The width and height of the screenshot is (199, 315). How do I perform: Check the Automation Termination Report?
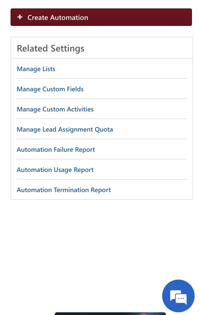[64, 190]
